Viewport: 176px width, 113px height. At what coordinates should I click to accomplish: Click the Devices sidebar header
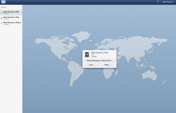coord(4,7)
